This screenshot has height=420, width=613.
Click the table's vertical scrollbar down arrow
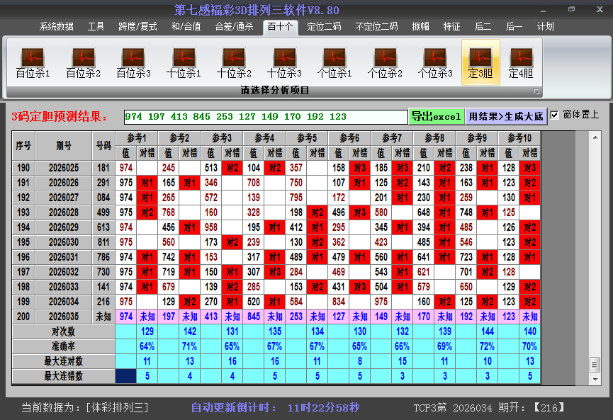(595, 380)
